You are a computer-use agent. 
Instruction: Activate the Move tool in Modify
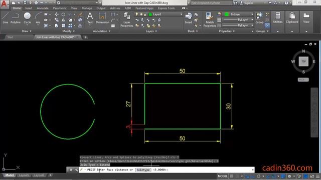[x=57, y=14]
